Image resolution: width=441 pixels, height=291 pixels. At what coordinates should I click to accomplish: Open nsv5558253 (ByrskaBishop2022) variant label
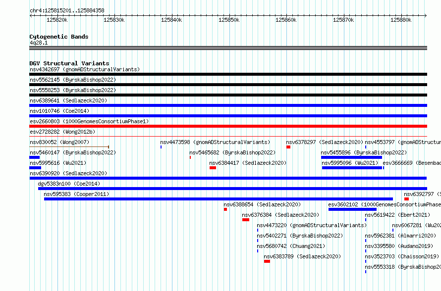tap(73, 90)
